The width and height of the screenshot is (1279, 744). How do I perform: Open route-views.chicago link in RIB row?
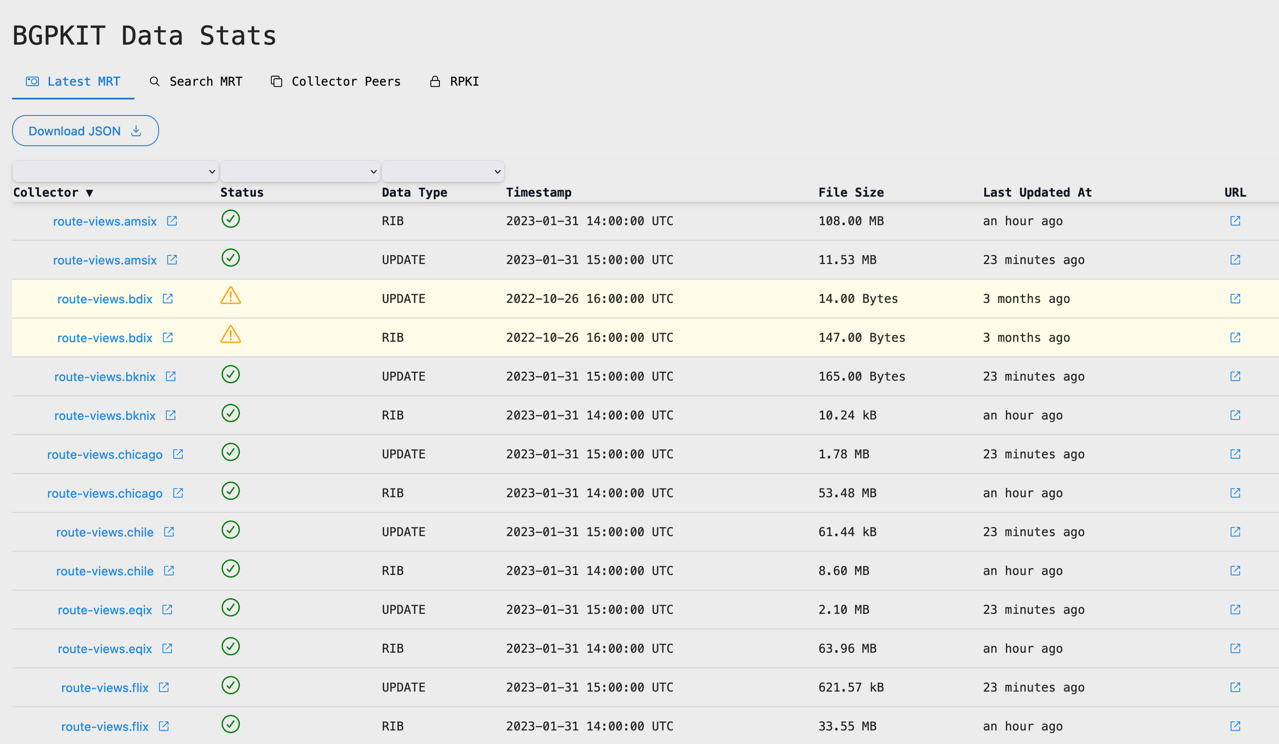pos(105,493)
